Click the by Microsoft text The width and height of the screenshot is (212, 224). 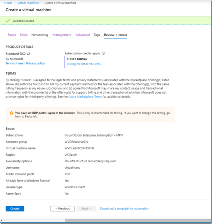click(x=14, y=59)
